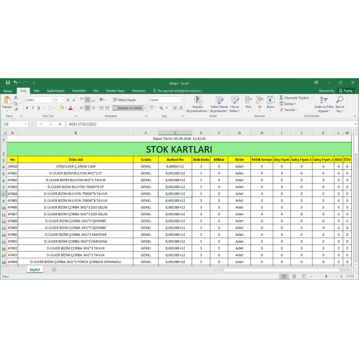
Task: Click the orientation text rotate icon
Action: 102,100
